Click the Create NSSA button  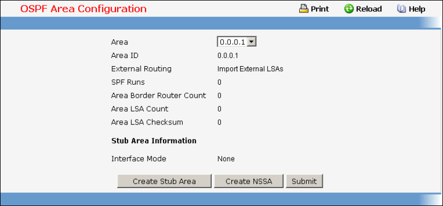click(x=249, y=181)
